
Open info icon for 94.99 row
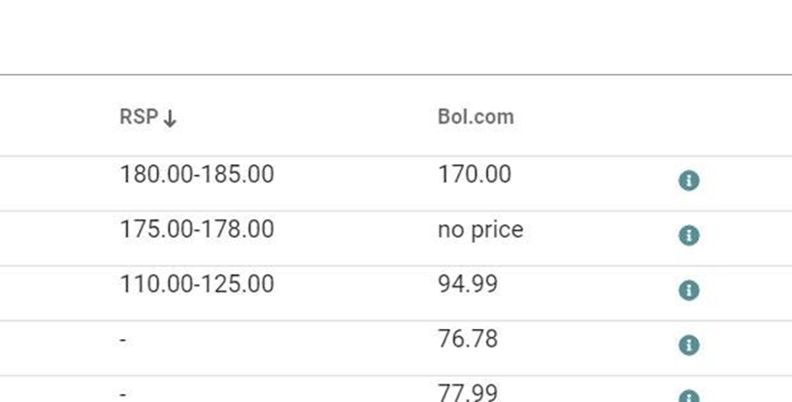688,289
